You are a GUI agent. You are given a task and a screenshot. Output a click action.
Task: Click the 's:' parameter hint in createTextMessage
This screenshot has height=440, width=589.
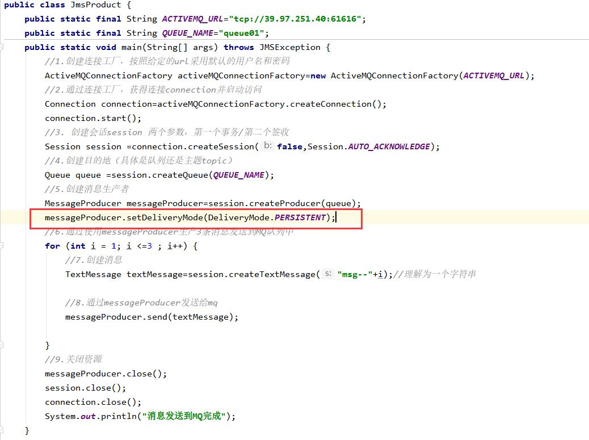point(329,274)
